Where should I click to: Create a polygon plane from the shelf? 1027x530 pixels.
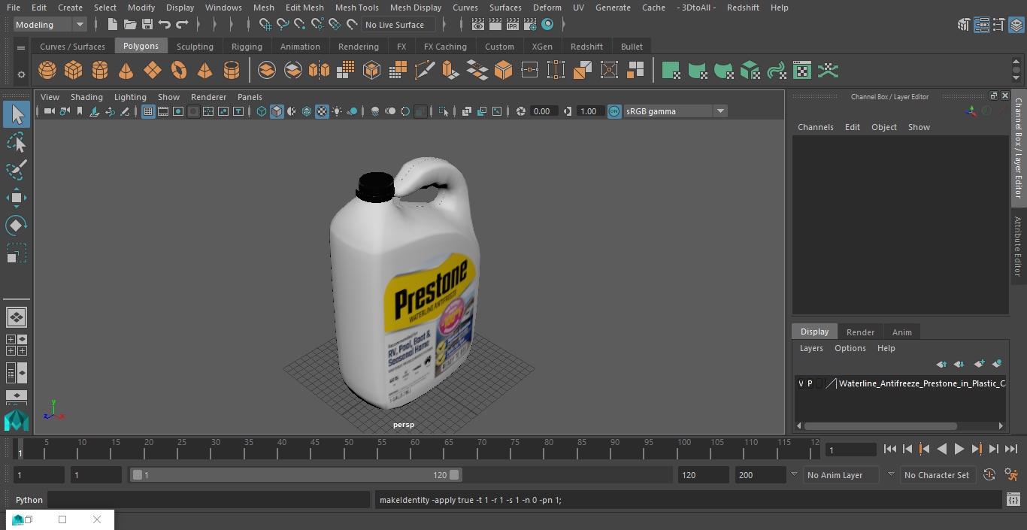153,71
